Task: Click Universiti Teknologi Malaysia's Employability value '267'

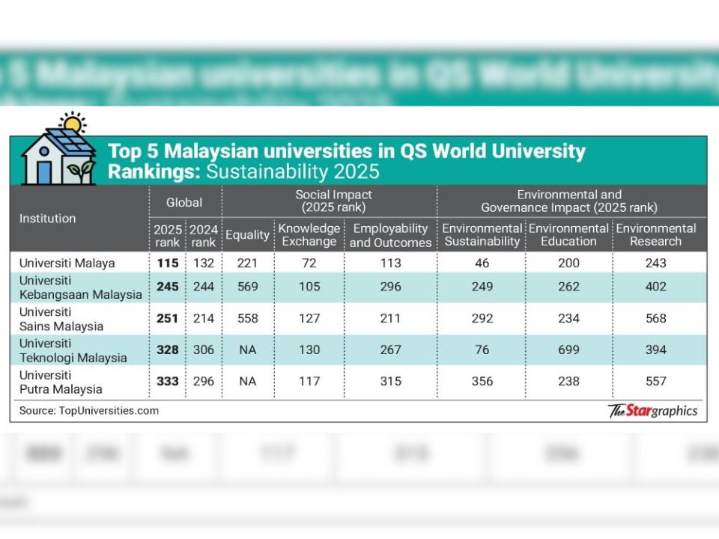Action: click(x=391, y=350)
